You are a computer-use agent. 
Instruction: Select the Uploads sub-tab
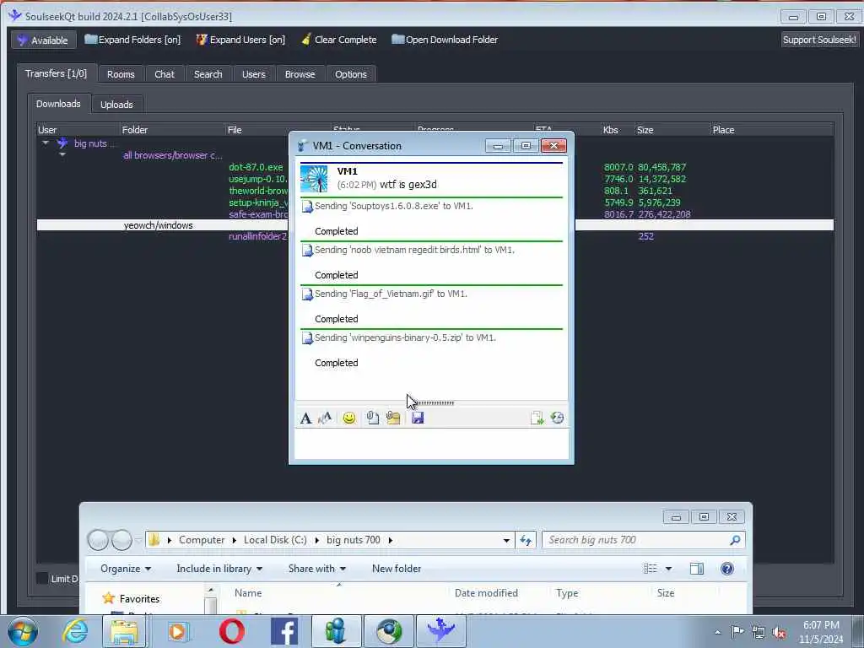click(x=116, y=104)
